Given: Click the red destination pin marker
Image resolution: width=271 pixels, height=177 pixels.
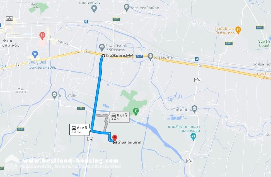Looking at the screenshot, I should (x=115, y=138).
